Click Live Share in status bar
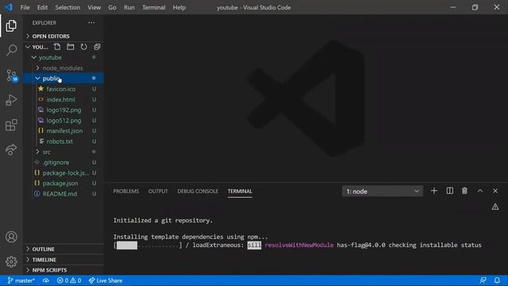 pyautogui.click(x=106, y=280)
